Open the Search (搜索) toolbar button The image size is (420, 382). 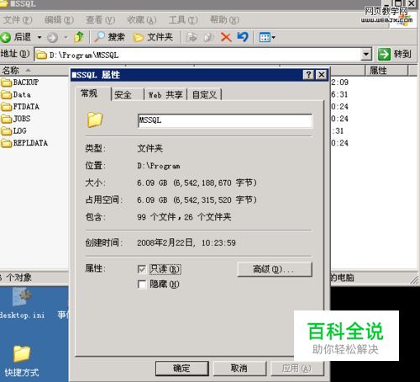tap(109, 37)
